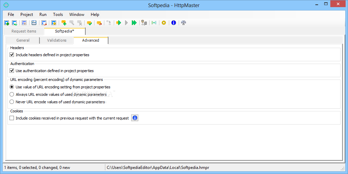Open the File menu
Viewport: 348px width, 174px height.
[x=11, y=15]
